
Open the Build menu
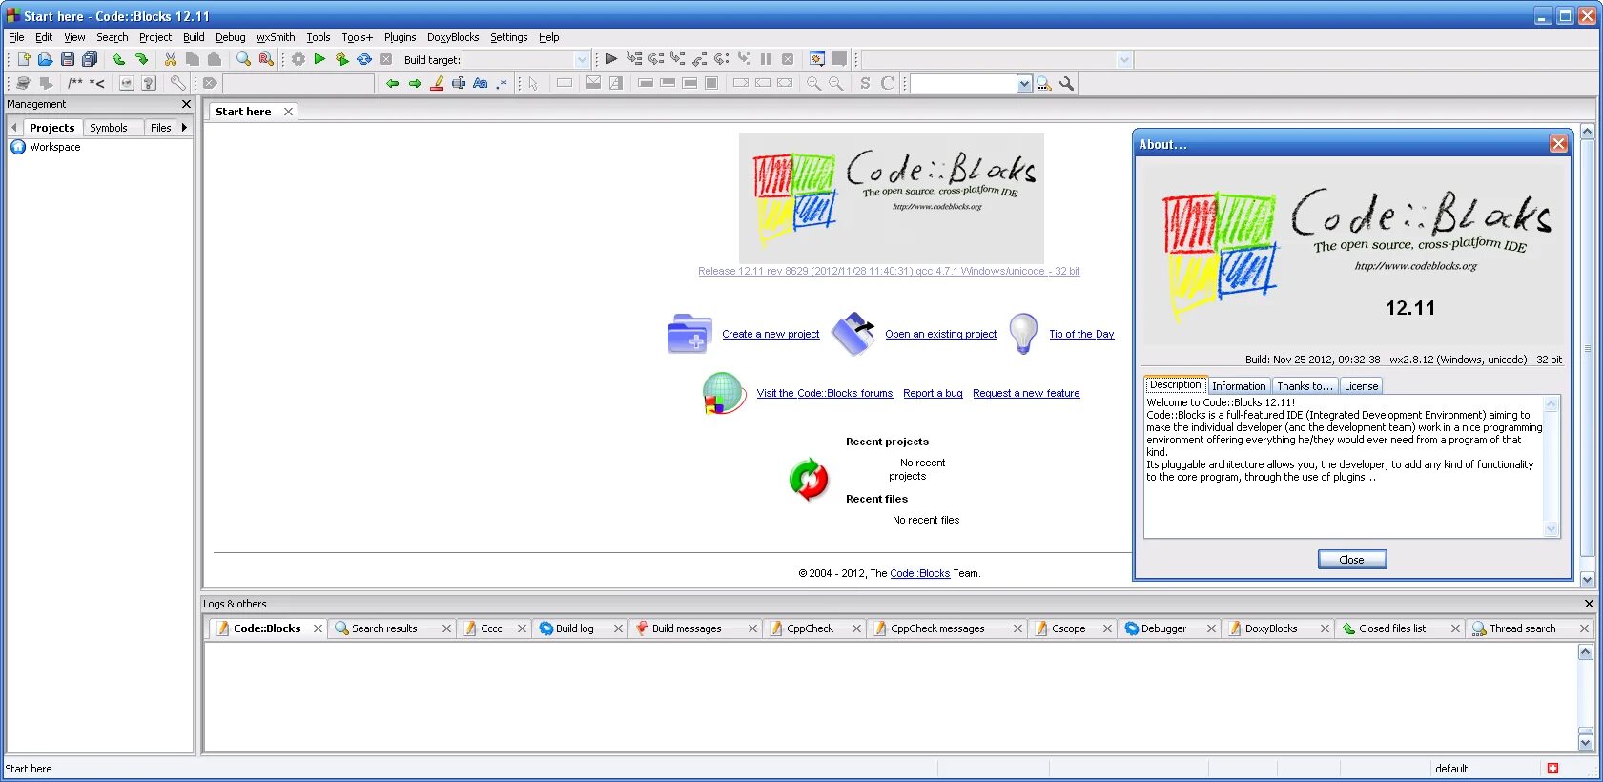[x=194, y=37]
